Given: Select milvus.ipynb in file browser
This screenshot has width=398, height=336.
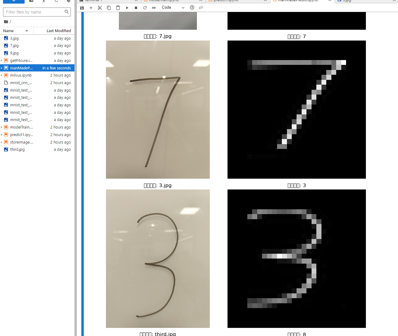Looking at the screenshot, I should [37, 75].
